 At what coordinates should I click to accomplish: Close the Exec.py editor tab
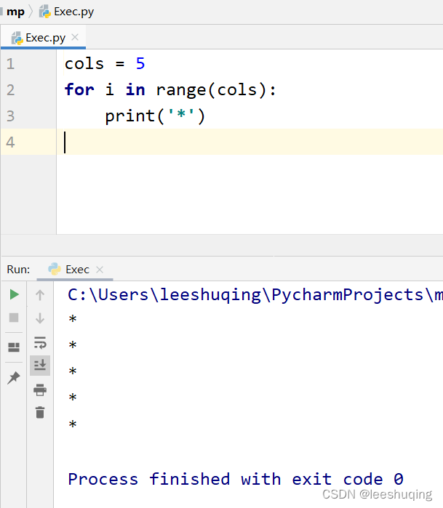pyautogui.click(x=75, y=37)
